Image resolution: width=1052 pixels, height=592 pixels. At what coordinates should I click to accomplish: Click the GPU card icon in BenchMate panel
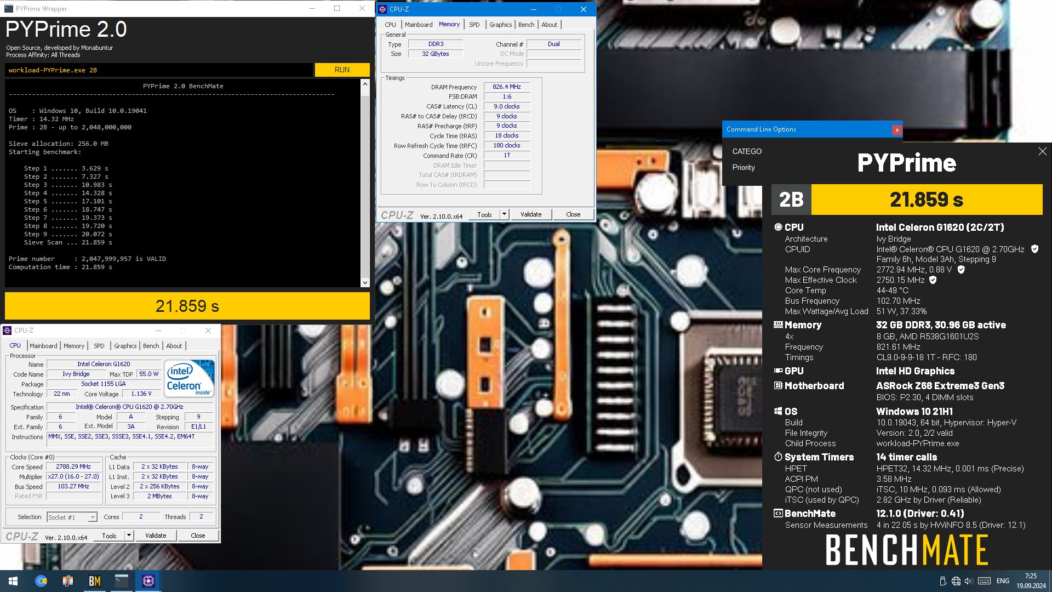778,371
